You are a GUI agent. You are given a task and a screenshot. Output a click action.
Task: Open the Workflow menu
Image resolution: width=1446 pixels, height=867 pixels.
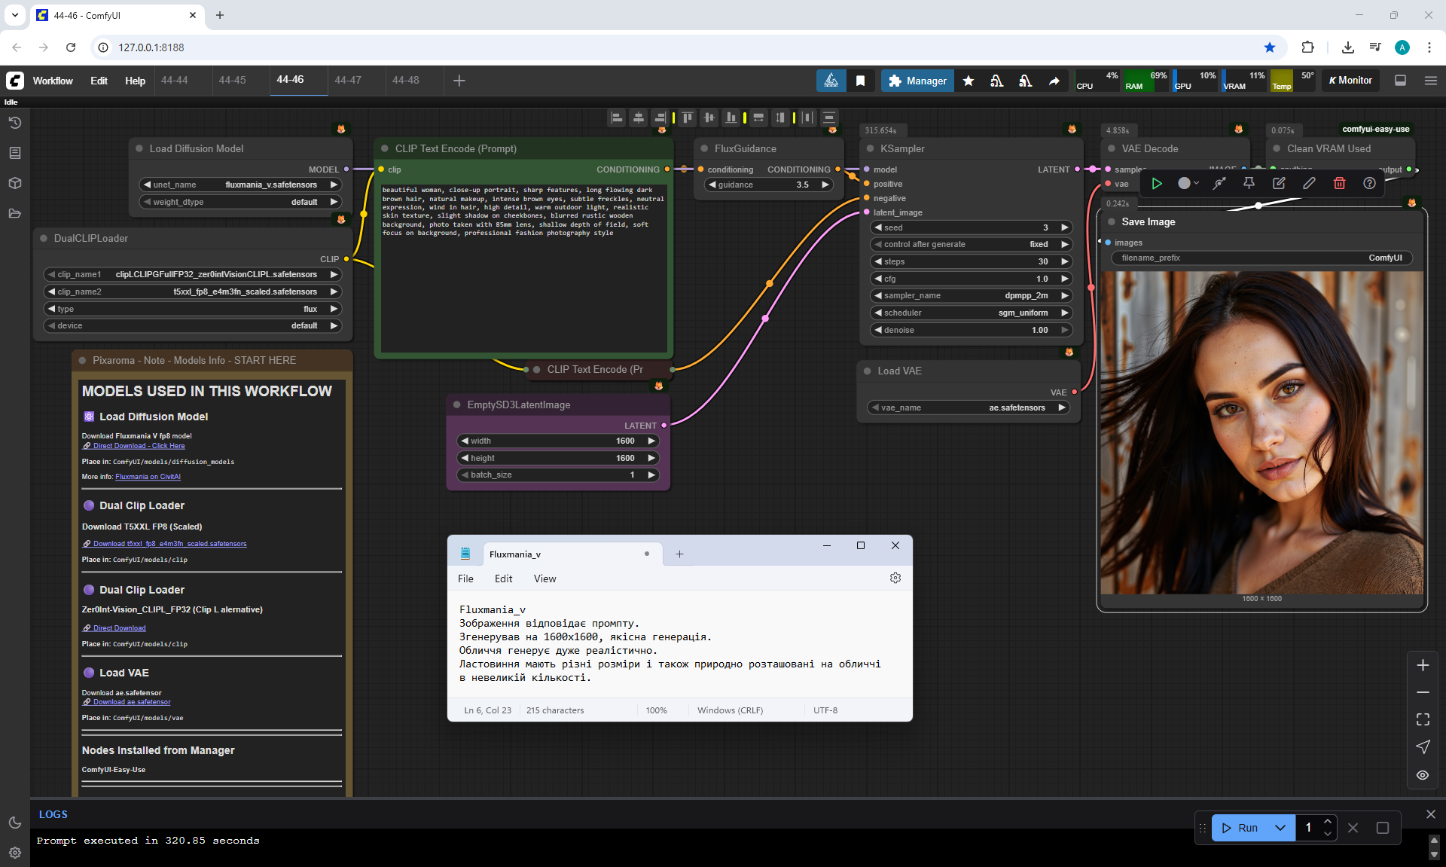coord(53,81)
